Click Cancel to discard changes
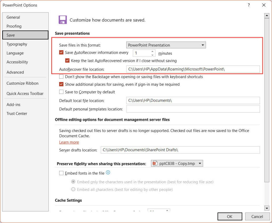272x223 pixels. click(257, 216)
